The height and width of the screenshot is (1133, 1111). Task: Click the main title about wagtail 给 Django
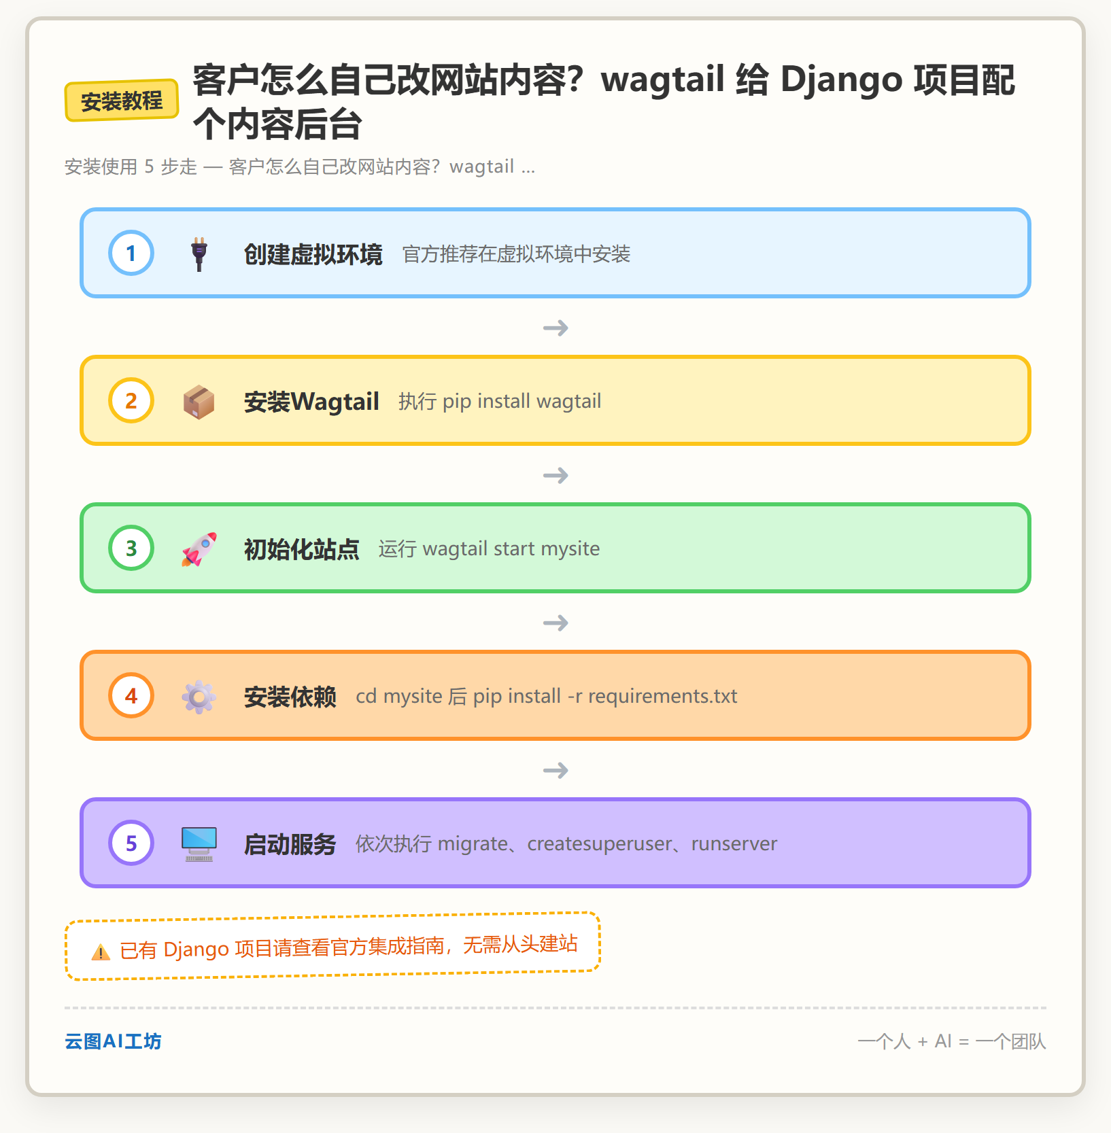coord(604,102)
